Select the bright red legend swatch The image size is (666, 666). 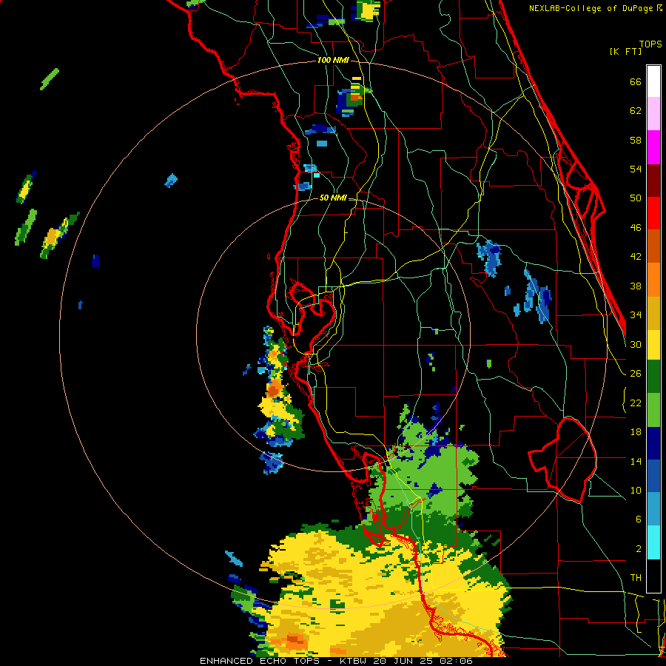point(653,213)
